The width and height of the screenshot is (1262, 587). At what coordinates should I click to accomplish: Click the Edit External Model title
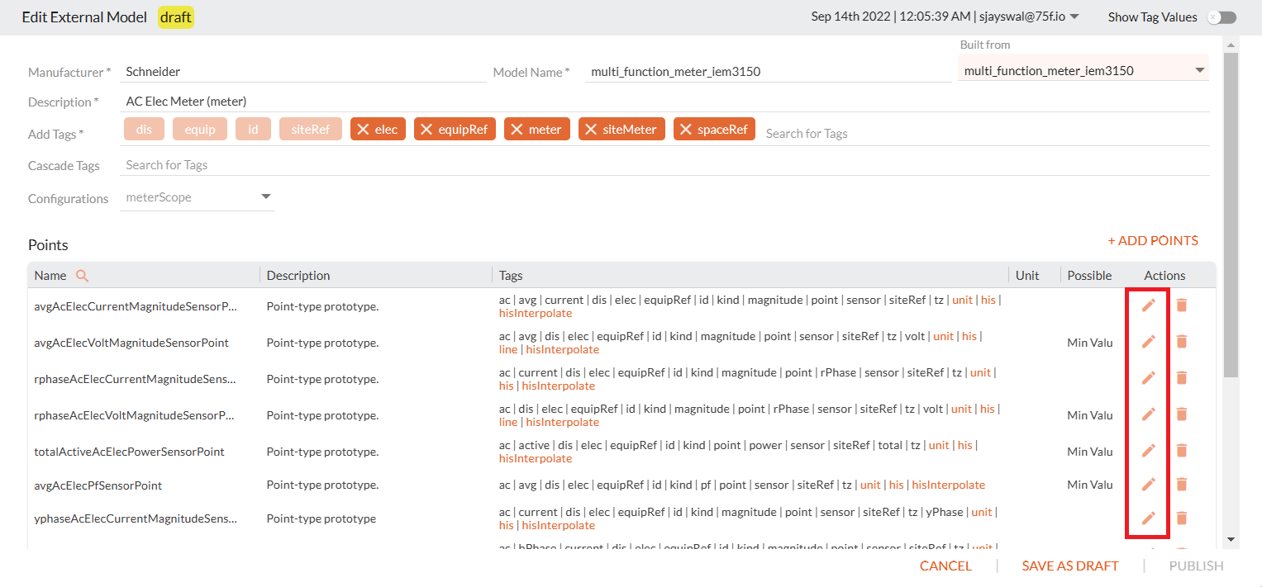pos(84,17)
